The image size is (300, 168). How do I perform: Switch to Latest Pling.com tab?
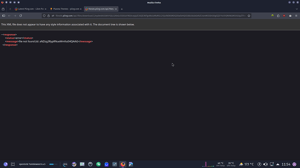(30, 9)
